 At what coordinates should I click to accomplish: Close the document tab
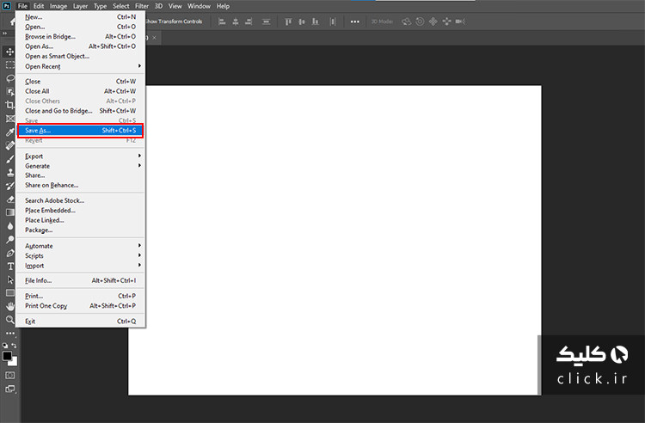tap(154, 38)
